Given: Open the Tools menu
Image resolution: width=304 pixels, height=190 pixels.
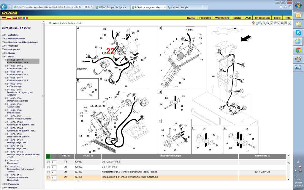Looking at the screenshot, I should tap(277, 18).
